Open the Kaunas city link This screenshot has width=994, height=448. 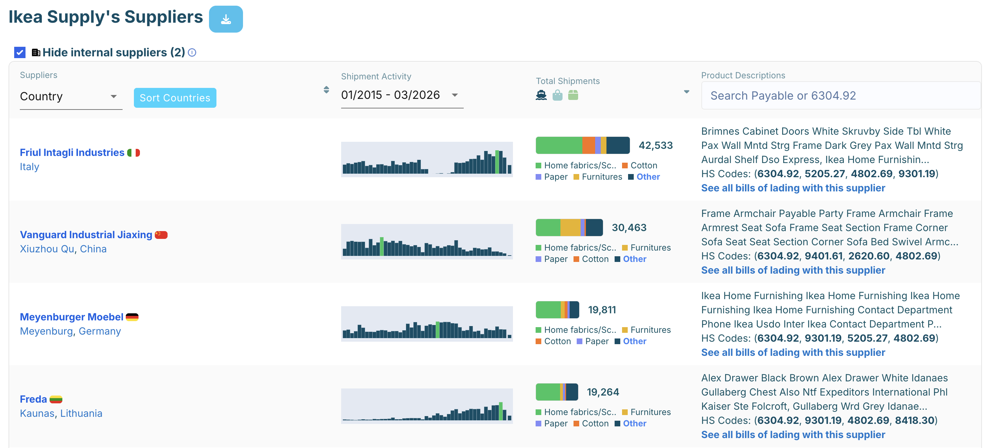[x=38, y=414]
